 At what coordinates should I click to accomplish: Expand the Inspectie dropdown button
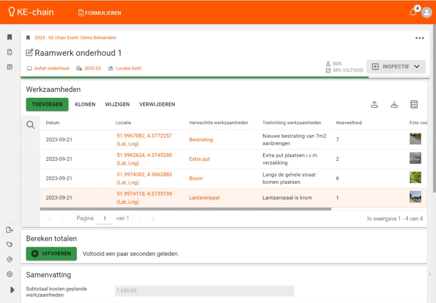point(396,67)
